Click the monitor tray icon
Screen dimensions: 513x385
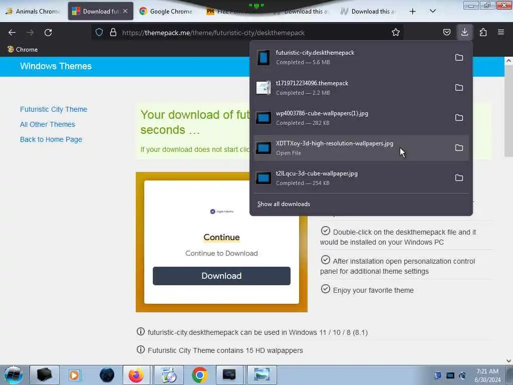pyautogui.click(x=450, y=375)
